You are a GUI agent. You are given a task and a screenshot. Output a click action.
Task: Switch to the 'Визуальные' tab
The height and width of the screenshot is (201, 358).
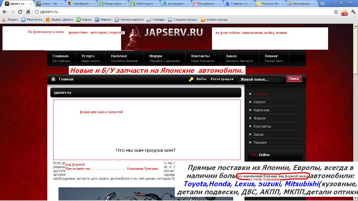303,4
